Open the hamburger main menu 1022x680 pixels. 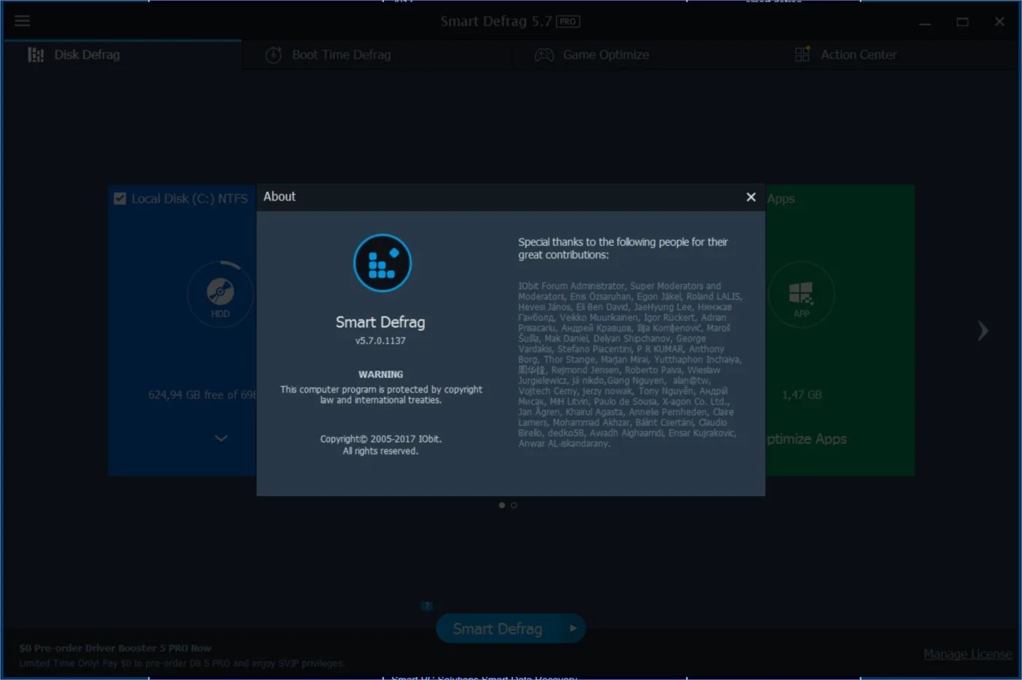pyautogui.click(x=23, y=20)
